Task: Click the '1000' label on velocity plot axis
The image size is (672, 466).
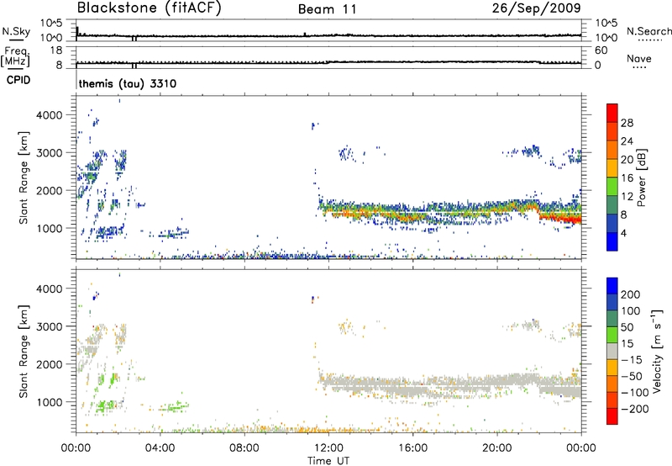Action: (x=49, y=402)
